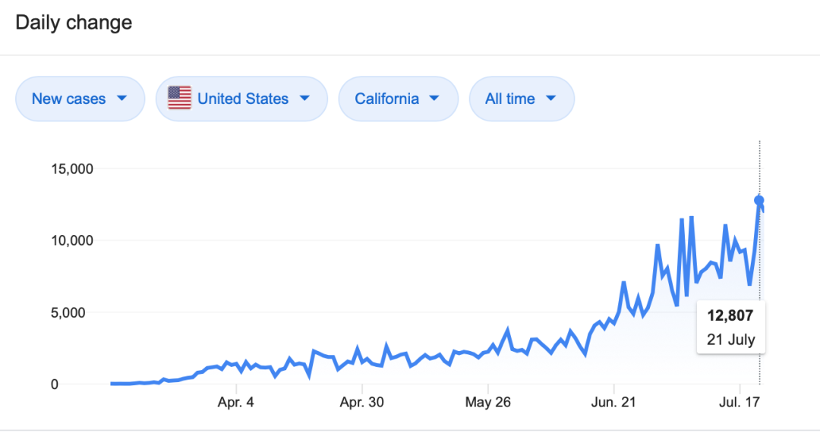820x436 pixels.
Task: Open the All time range dropdown
Action: (522, 99)
